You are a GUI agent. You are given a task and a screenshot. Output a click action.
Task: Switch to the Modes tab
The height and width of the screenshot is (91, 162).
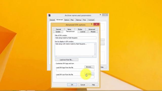(80, 29)
